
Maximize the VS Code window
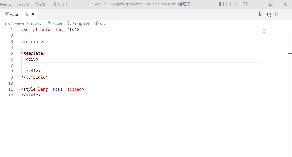(271, 4)
